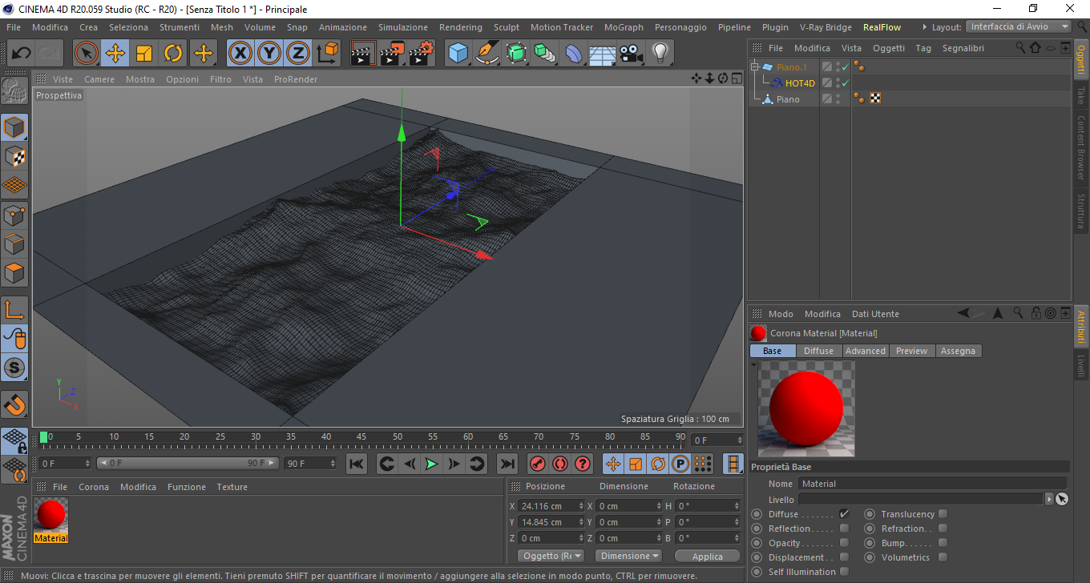Image resolution: width=1090 pixels, height=583 pixels.
Task: Open the coordinate system toggle icon
Action: coord(328,54)
